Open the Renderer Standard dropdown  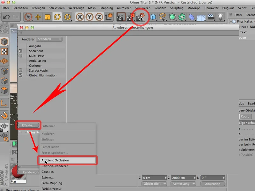pos(49,39)
